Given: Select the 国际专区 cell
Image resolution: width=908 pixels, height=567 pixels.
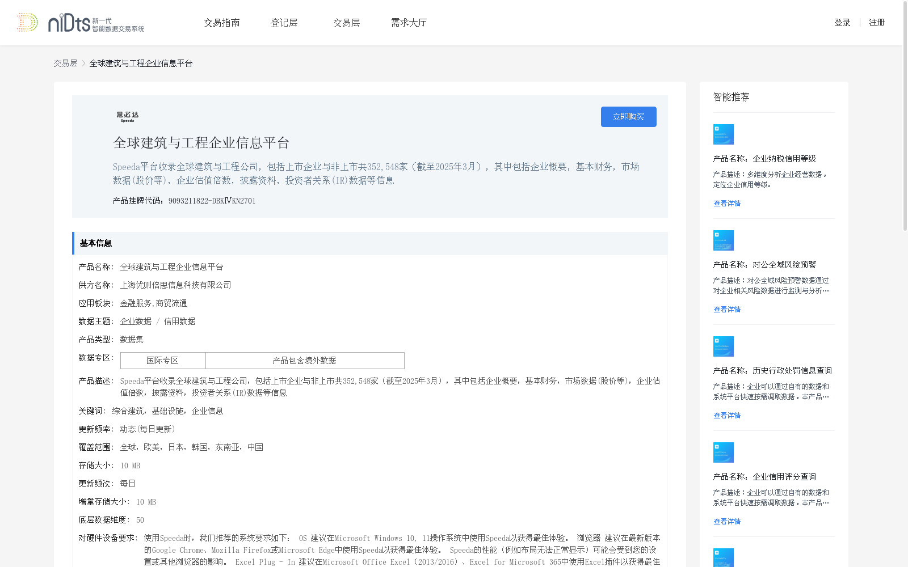Looking at the screenshot, I should 163,361.
